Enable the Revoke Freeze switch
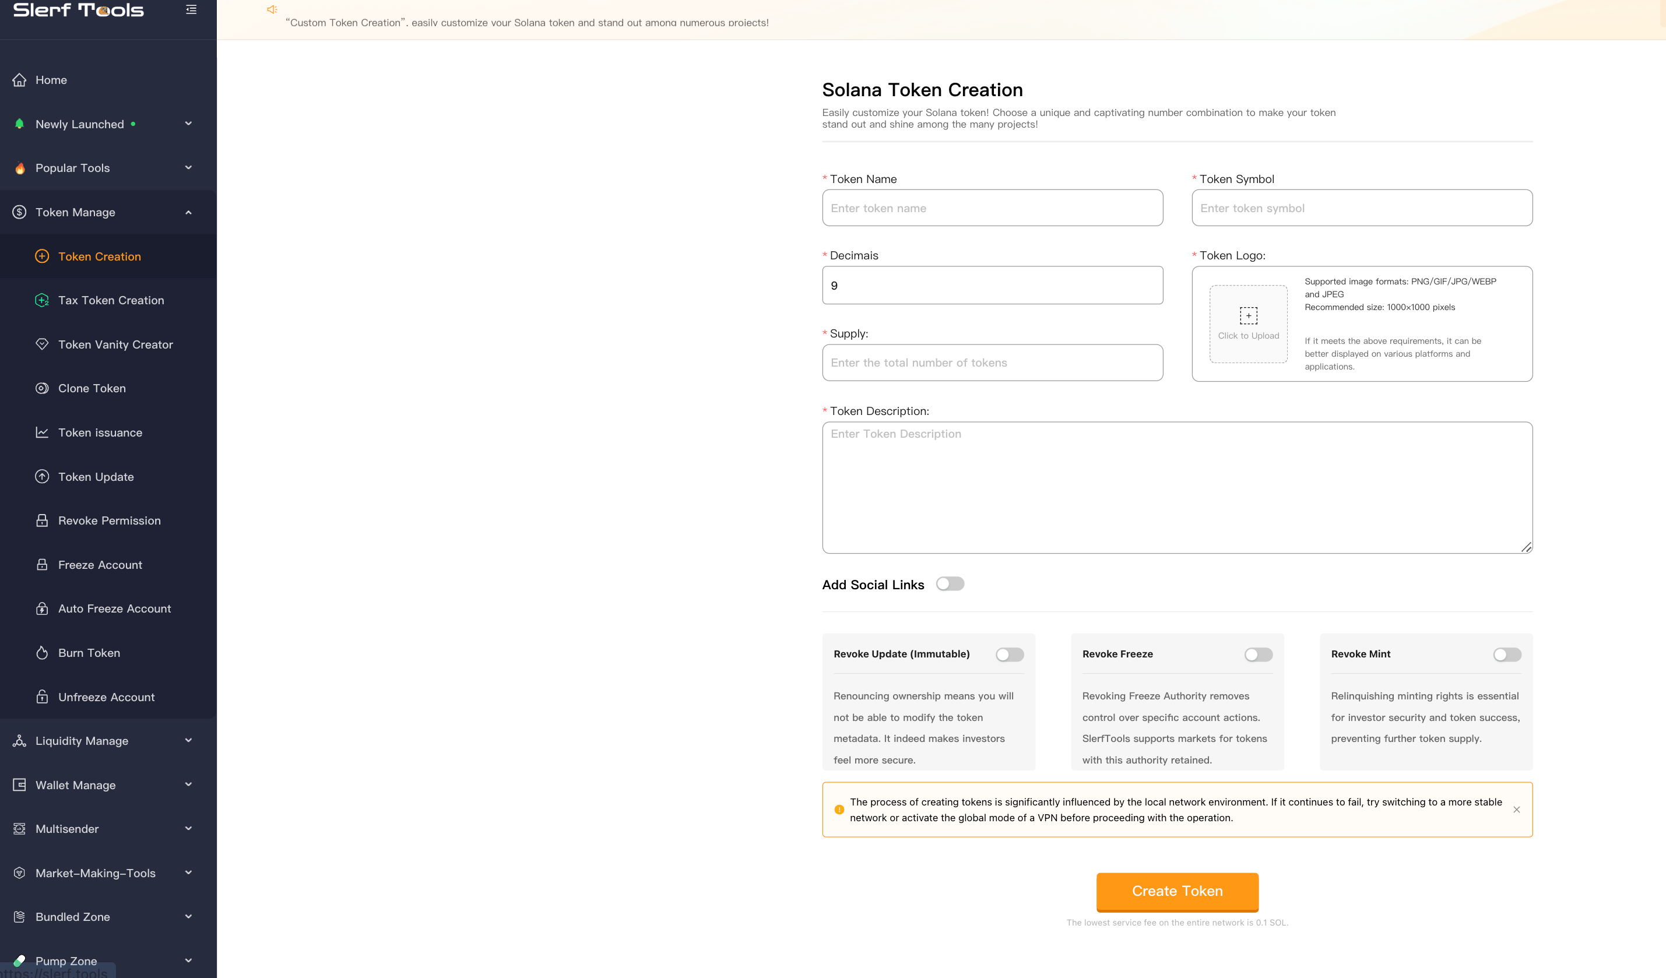1666x978 pixels. [1258, 654]
